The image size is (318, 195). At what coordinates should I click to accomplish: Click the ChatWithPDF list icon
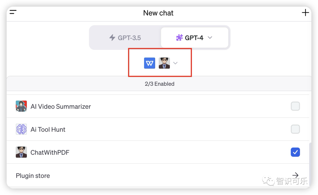(x=21, y=152)
